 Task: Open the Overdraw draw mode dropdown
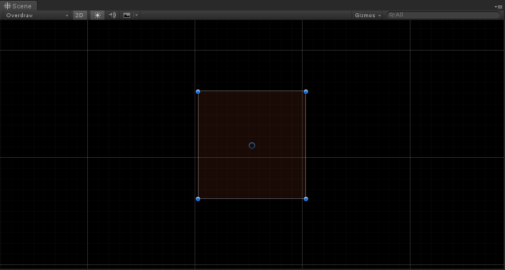coord(37,15)
